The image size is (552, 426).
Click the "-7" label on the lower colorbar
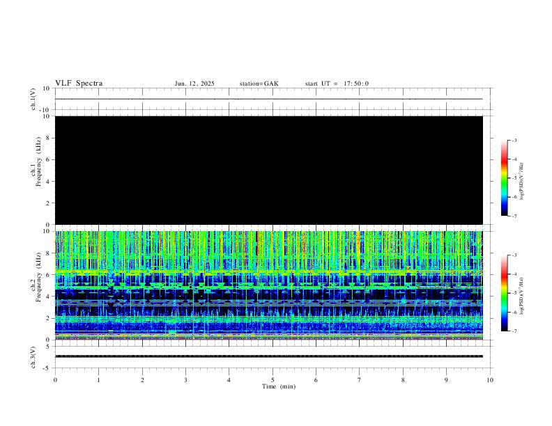click(x=514, y=331)
